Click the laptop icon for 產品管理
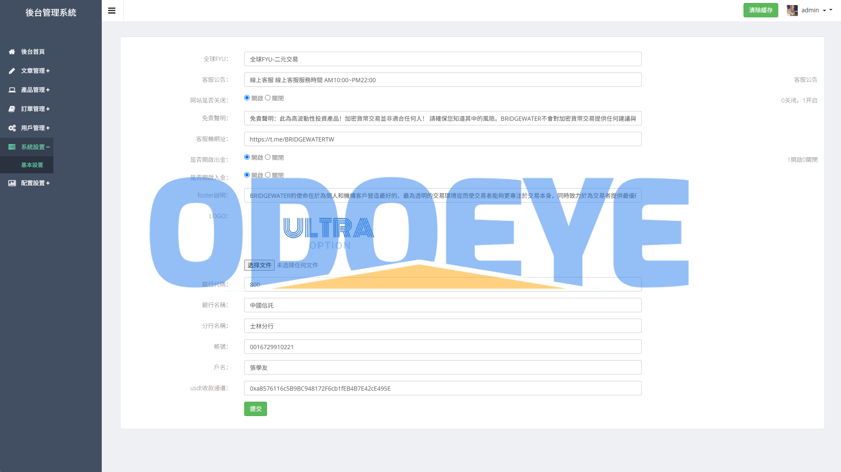The height and width of the screenshot is (472, 841). pos(12,90)
